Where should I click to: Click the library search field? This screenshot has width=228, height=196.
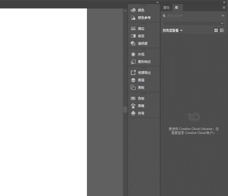193,16
